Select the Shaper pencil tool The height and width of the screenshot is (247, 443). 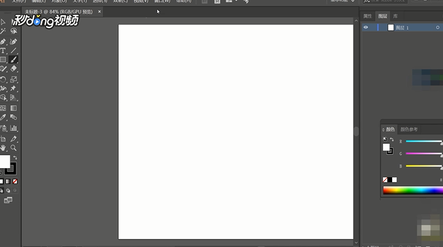pyautogui.click(x=3, y=68)
